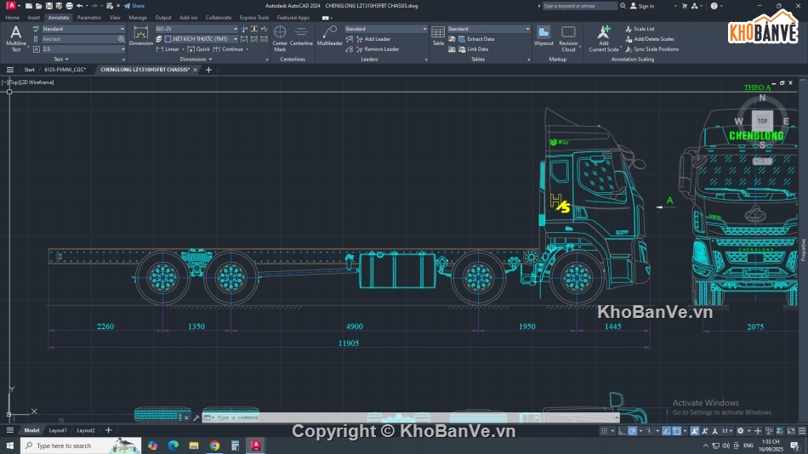The image size is (808, 454).
Task: Insert a Center Mark
Action: (280, 38)
